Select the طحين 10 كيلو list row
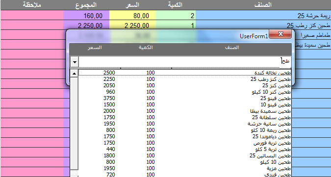 coord(185,162)
